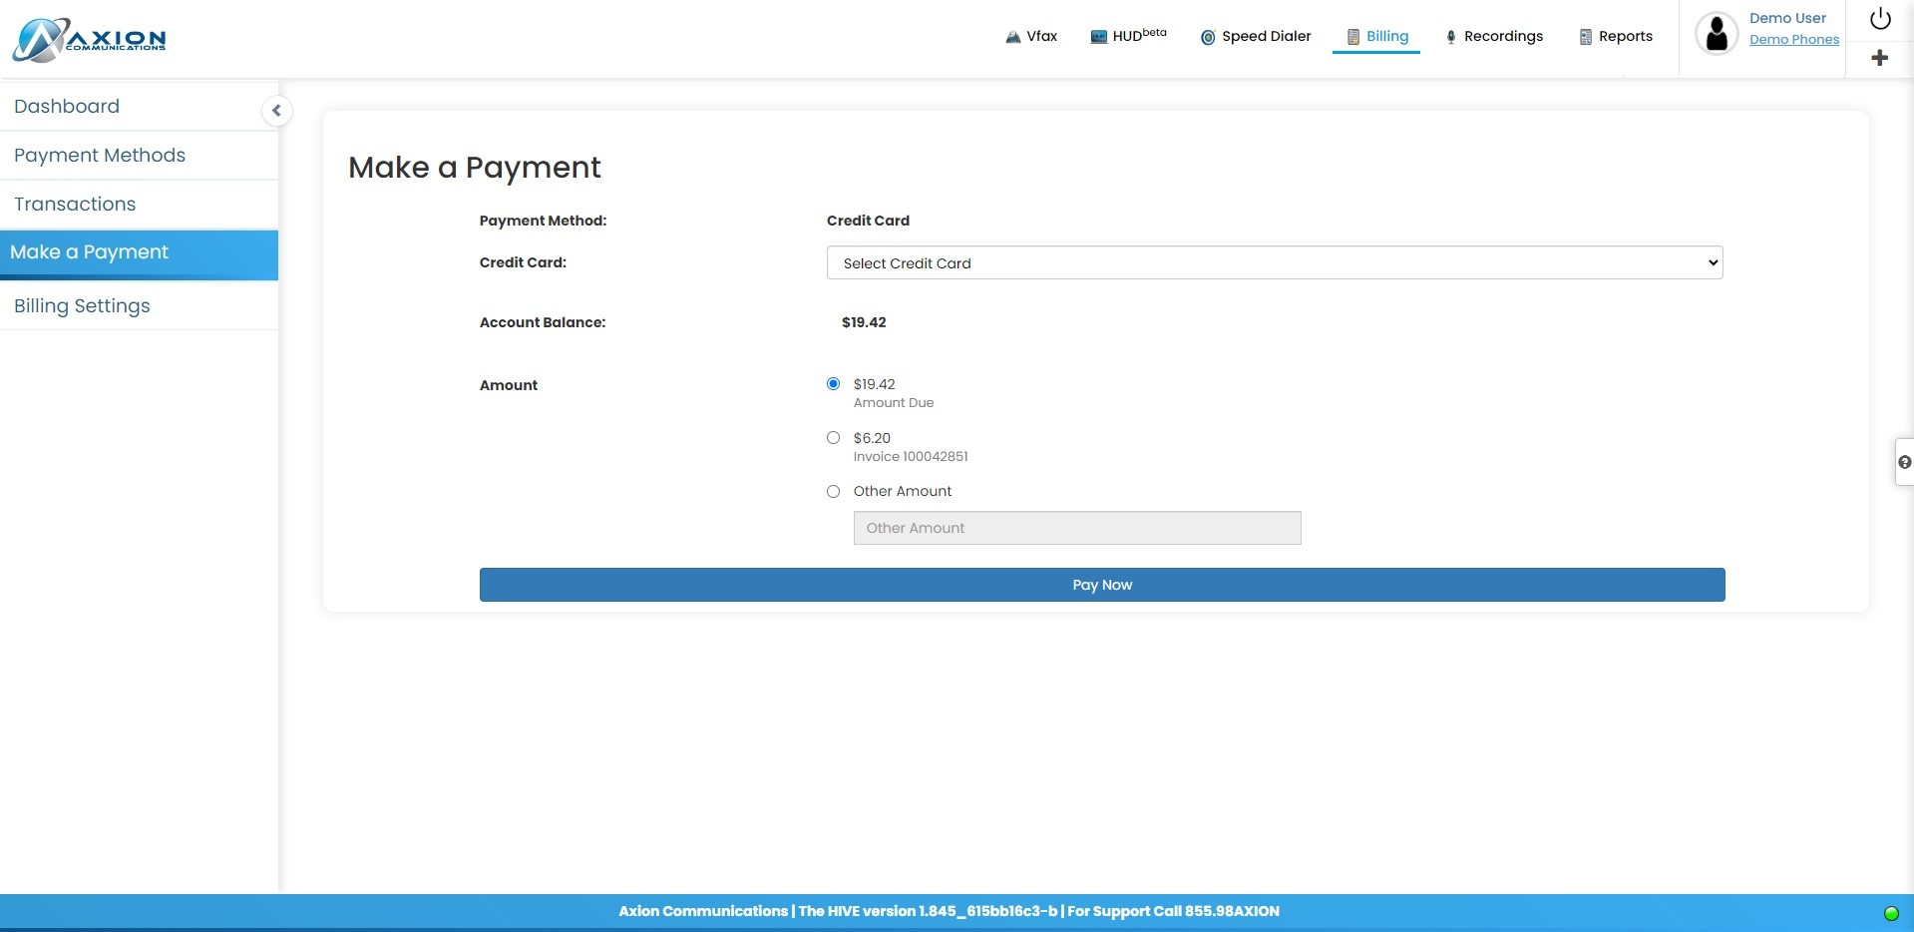Viewport: 1914px width, 932px height.
Task: Open Payment Methods in the sidebar
Action: pyautogui.click(x=139, y=155)
